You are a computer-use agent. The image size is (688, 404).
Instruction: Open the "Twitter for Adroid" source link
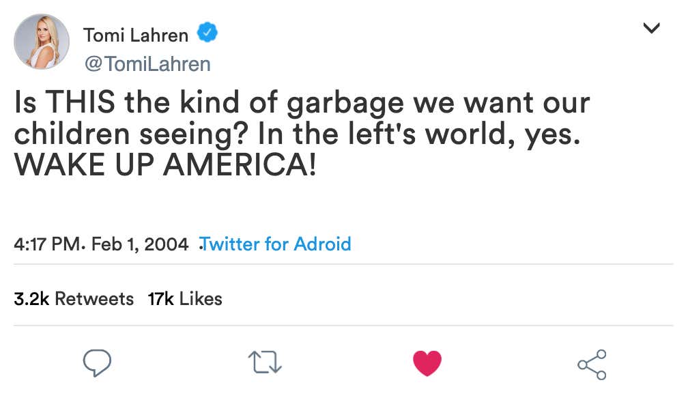click(x=275, y=244)
